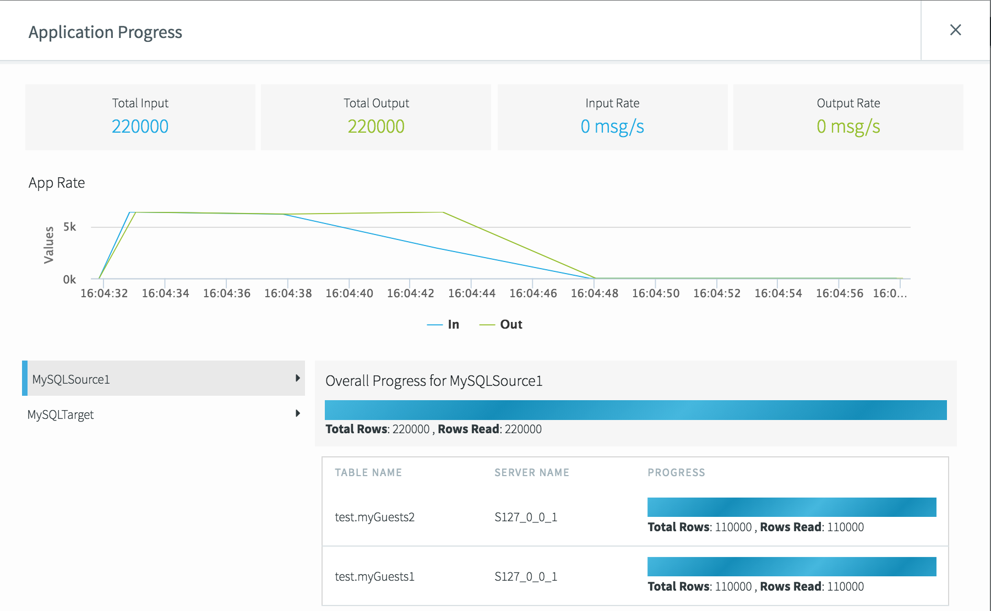Click the progress bar for test.myGuests2
The width and height of the screenshot is (991, 611).
(x=792, y=507)
